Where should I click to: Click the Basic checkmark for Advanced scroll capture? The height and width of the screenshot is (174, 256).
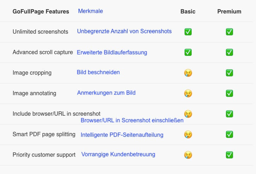tap(188, 52)
